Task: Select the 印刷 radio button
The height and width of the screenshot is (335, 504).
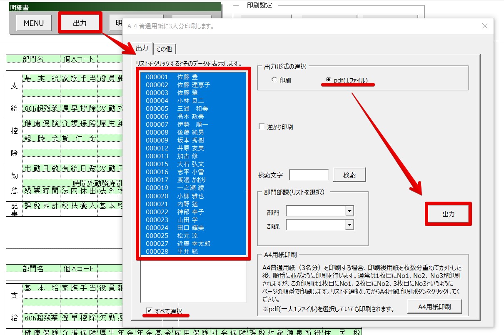Action: click(274, 80)
